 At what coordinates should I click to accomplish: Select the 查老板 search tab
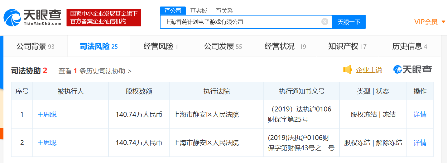199,11
